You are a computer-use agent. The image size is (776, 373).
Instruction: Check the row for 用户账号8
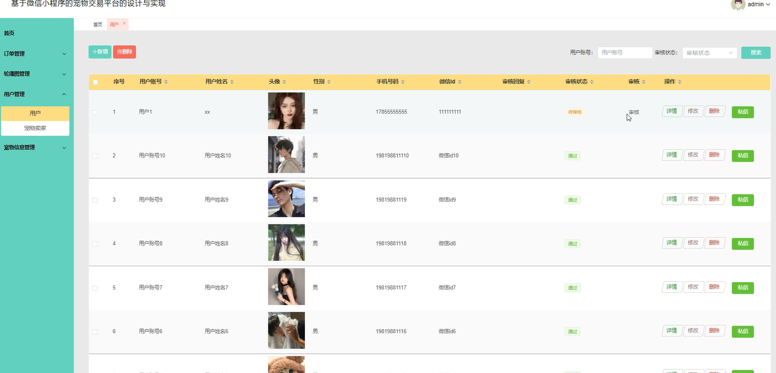[x=95, y=244]
